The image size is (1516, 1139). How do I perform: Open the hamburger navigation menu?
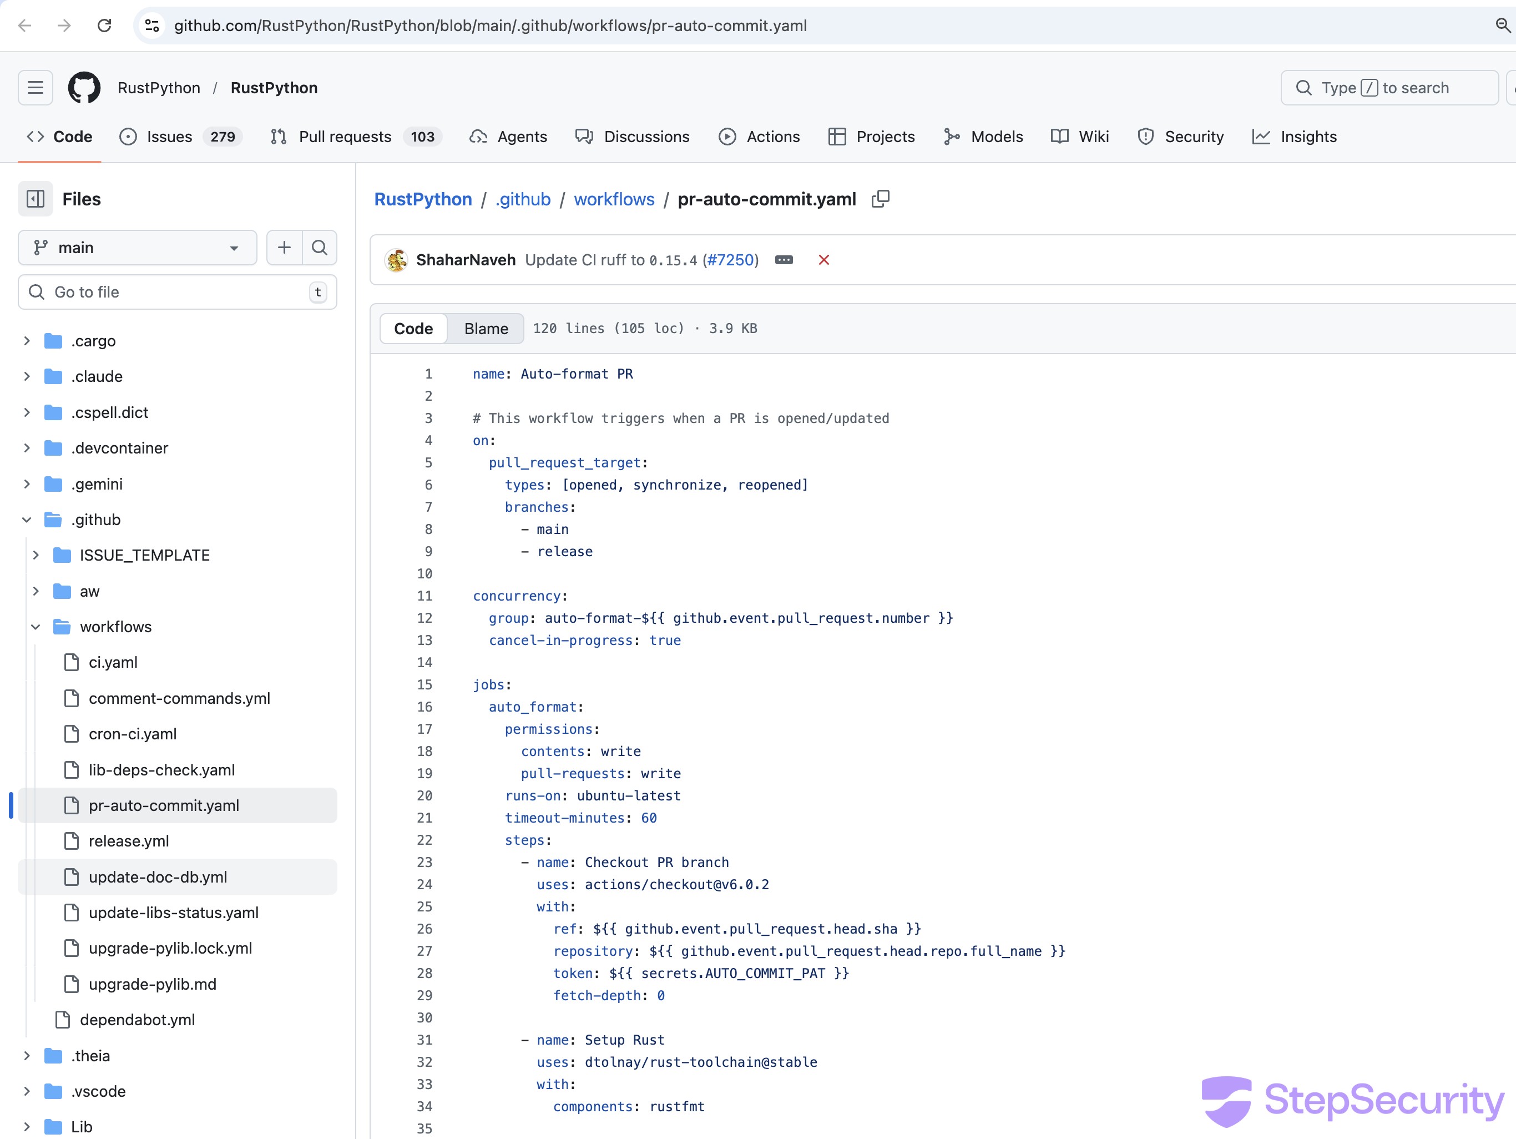tap(36, 88)
